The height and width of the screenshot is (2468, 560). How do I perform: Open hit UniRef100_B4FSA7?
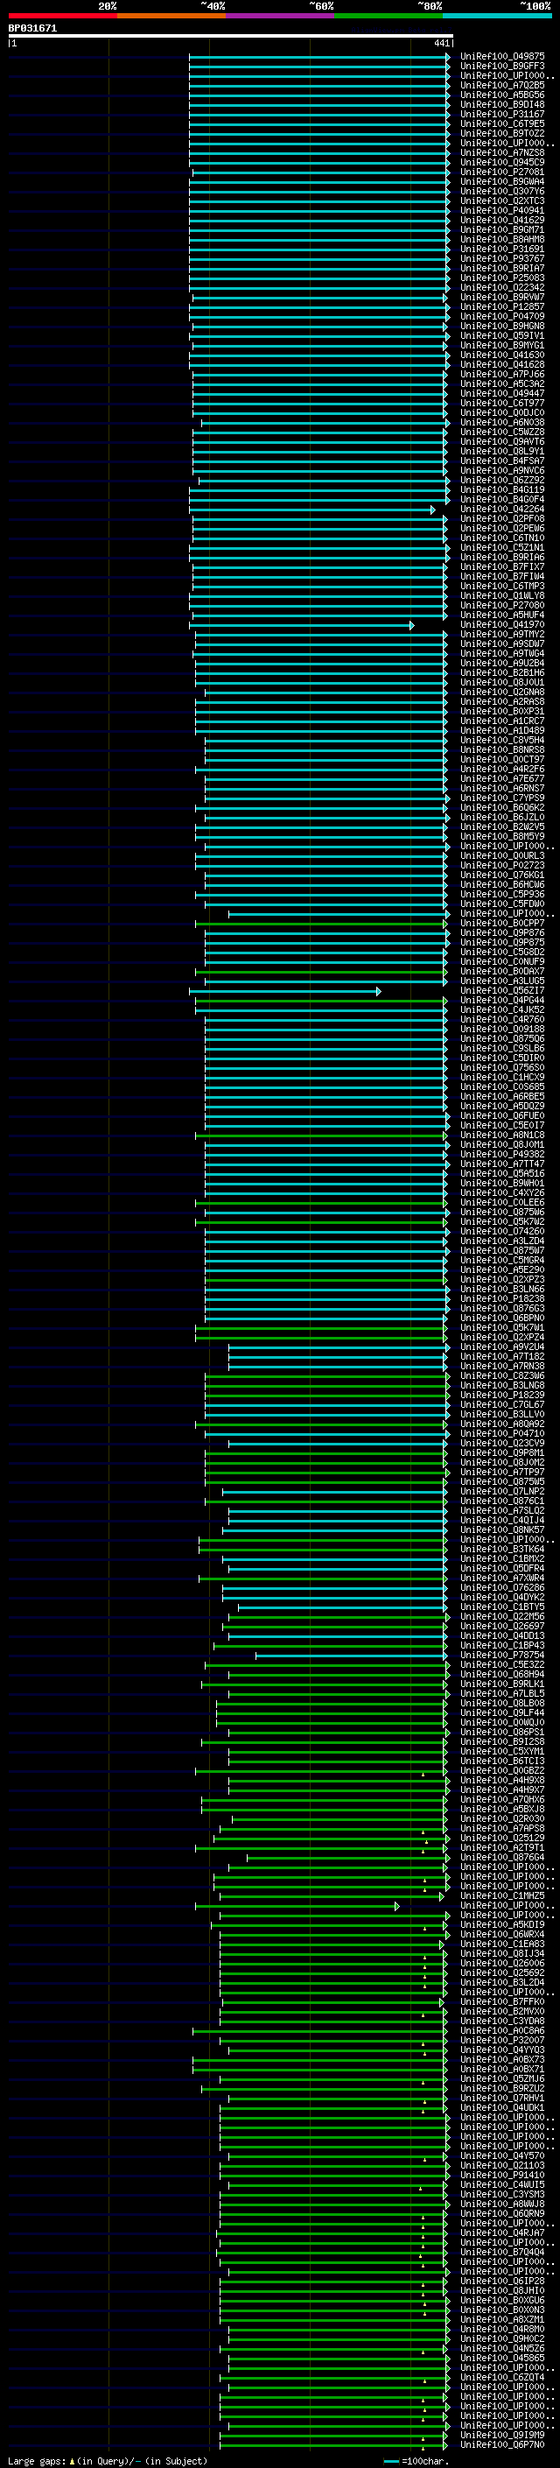coord(502,461)
